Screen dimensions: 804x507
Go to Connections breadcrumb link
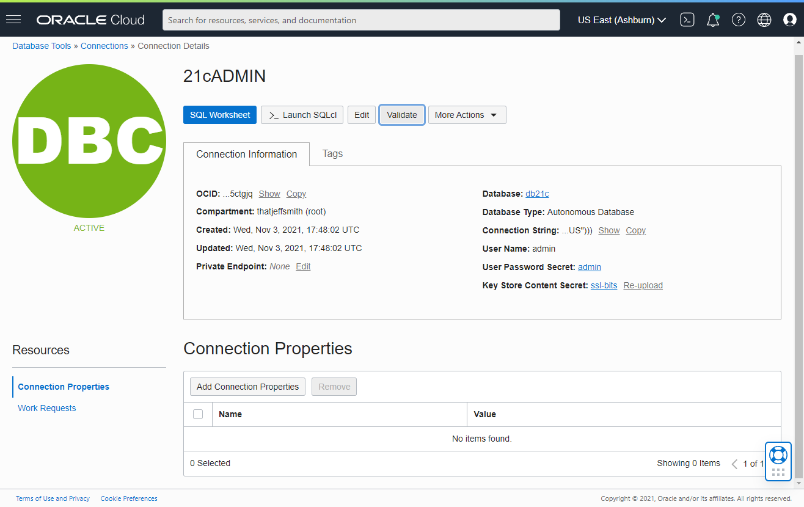pyautogui.click(x=104, y=46)
